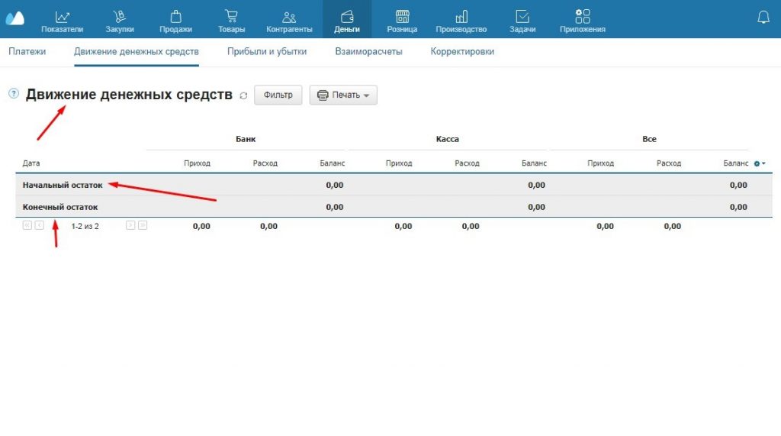This screenshot has width=781, height=436.
Task: Select Движение денежных средств tab
Action: click(x=137, y=52)
